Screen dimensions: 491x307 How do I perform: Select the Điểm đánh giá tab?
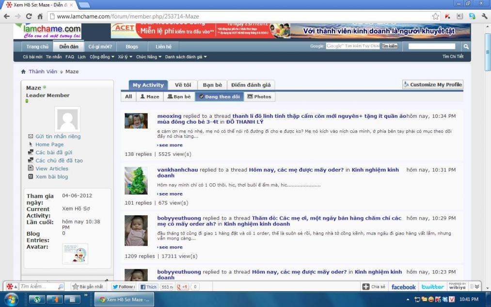251,85
